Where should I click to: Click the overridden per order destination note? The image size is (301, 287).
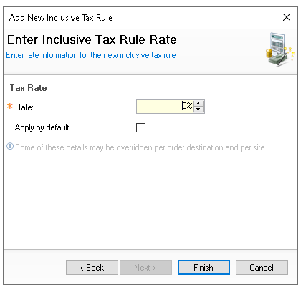140,147
